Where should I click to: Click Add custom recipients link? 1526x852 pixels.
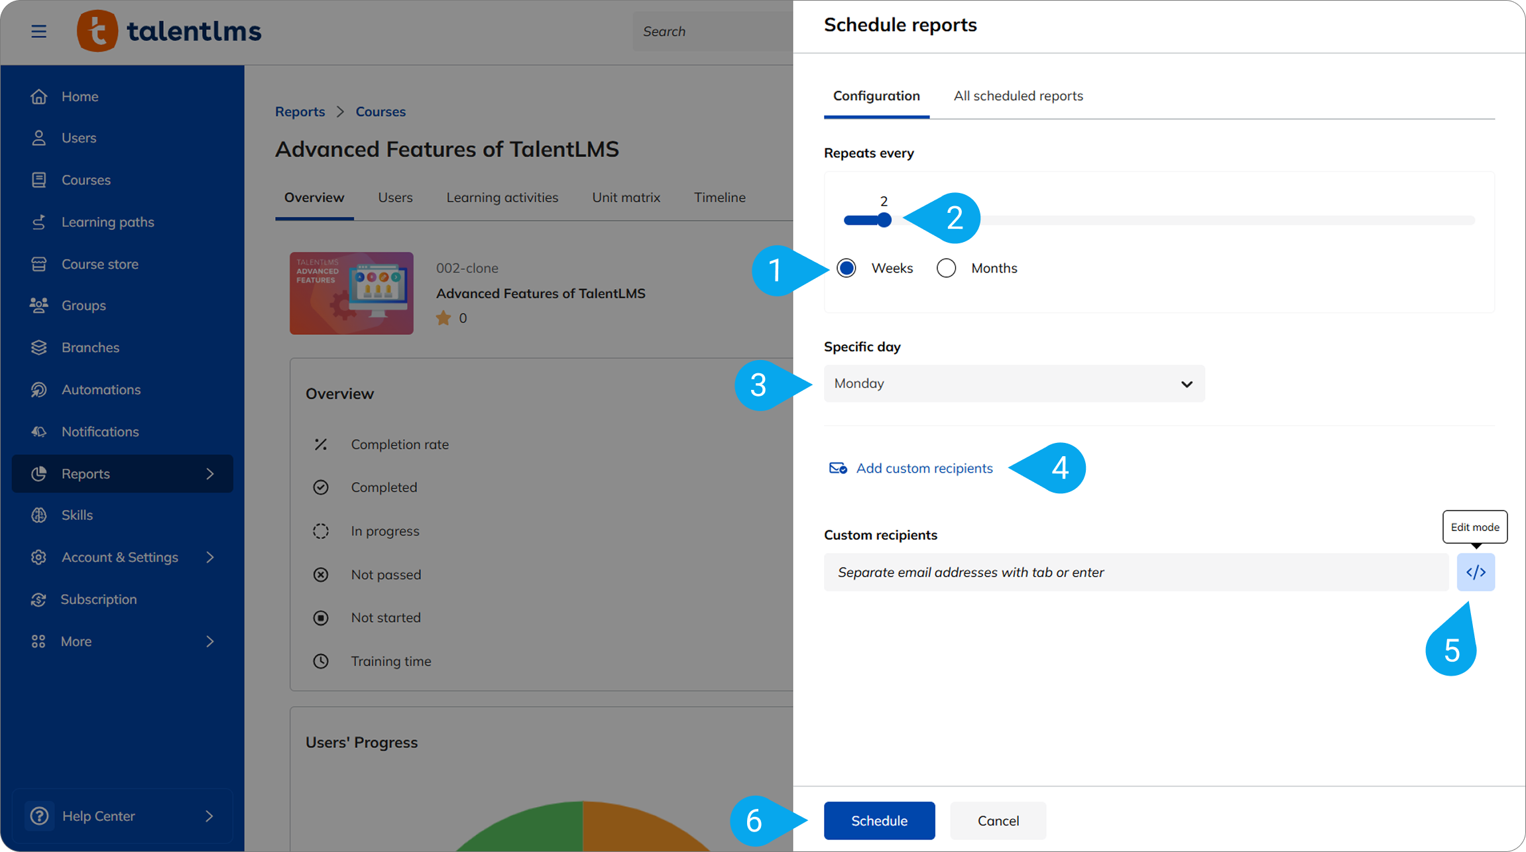tap(923, 468)
